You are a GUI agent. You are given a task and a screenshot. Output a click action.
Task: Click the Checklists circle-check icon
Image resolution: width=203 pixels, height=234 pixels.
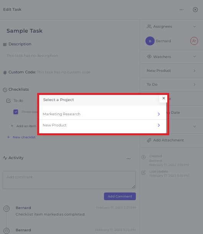(5, 90)
